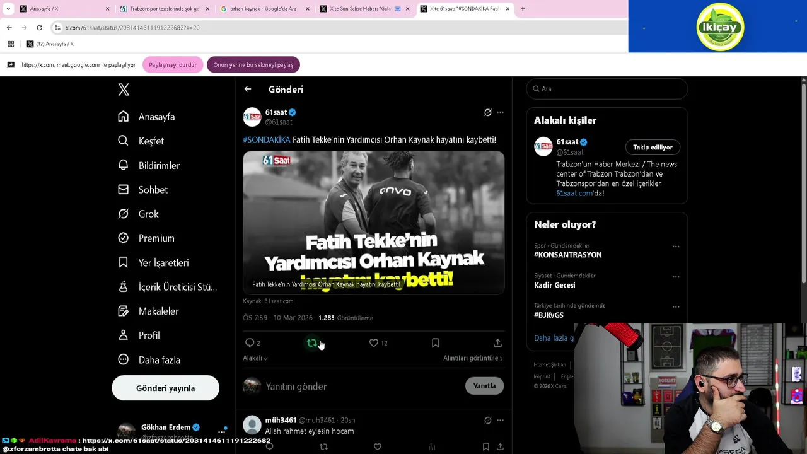Screen dimensions: 807x454
Task: Open more options for #KONSANTRASYON trend
Action: 676,247
